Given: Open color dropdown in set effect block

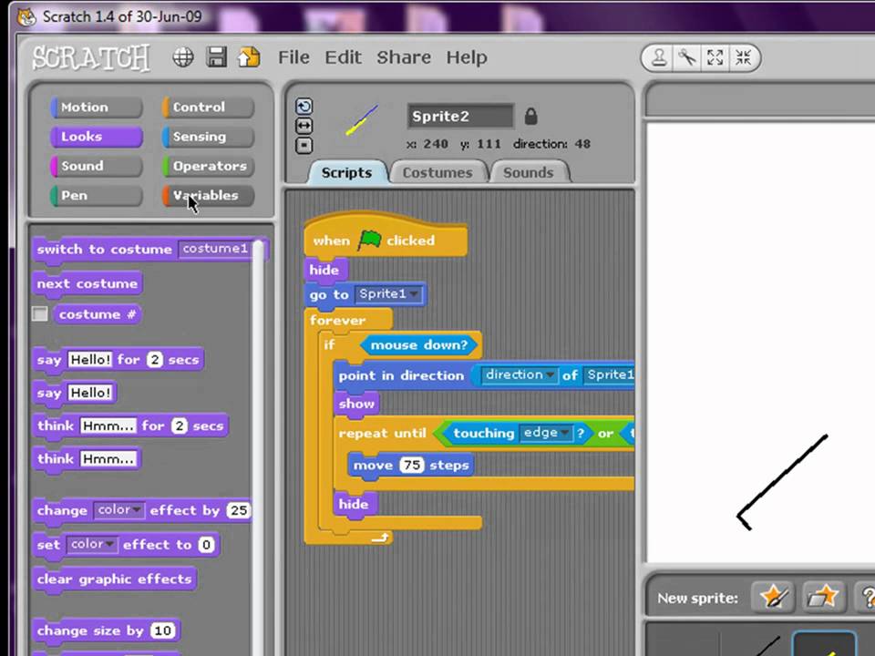Looking at the screenshot, I should pos(91,544).
